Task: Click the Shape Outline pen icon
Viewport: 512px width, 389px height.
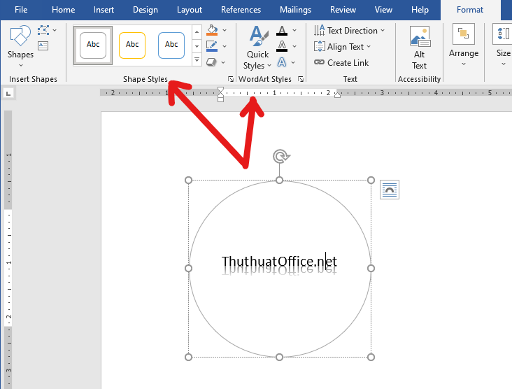Action: pyautogui.click(x=213, y=46)
